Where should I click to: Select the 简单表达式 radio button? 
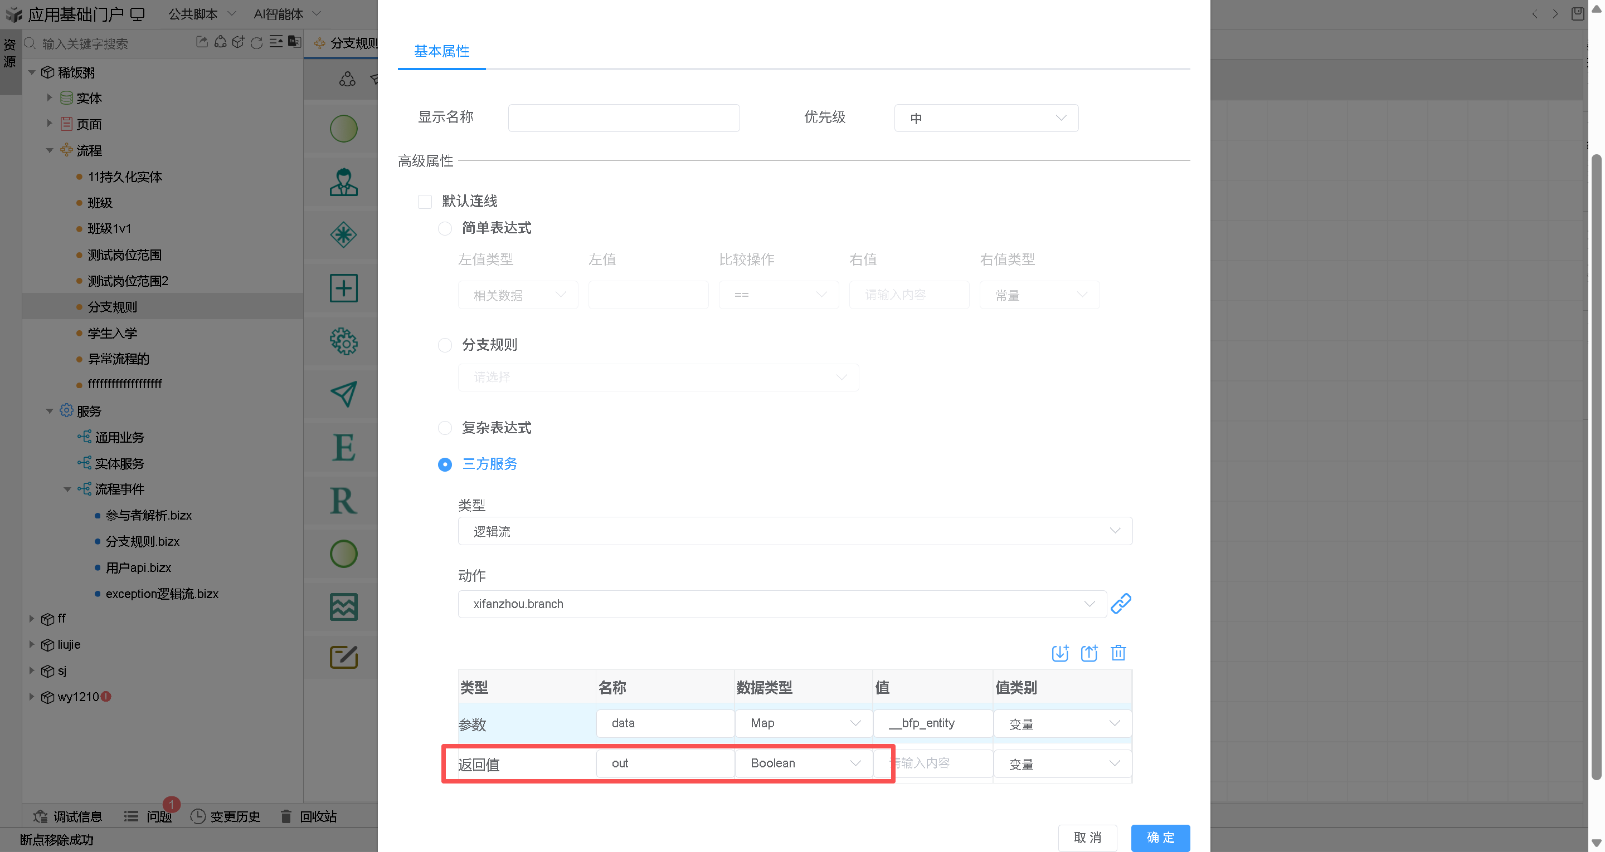click(445, 228)
